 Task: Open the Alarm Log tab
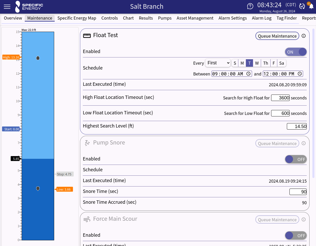262,18
